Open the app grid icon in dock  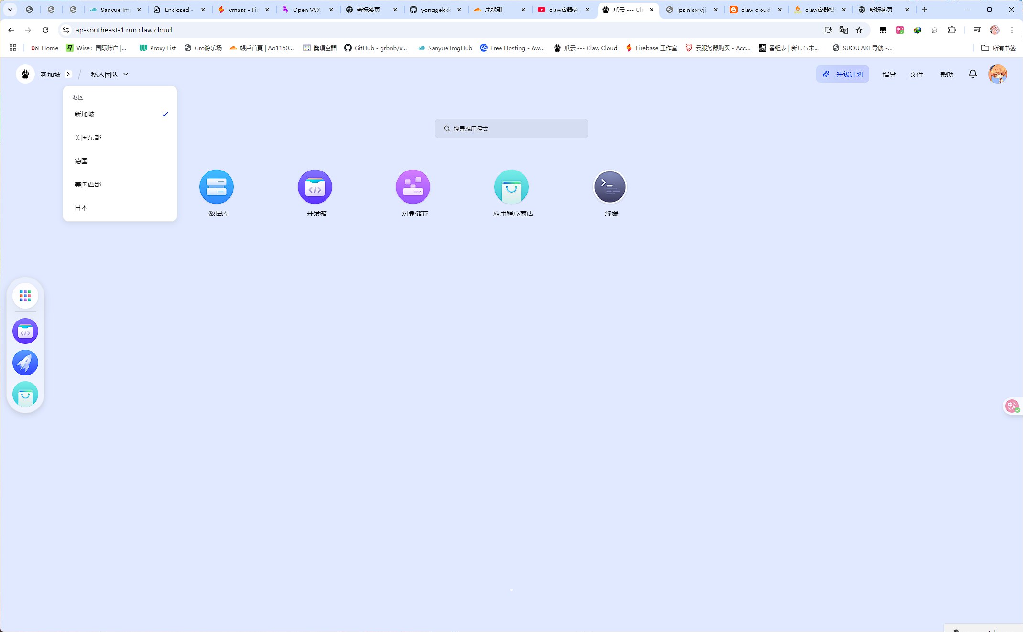coord(25,296)
